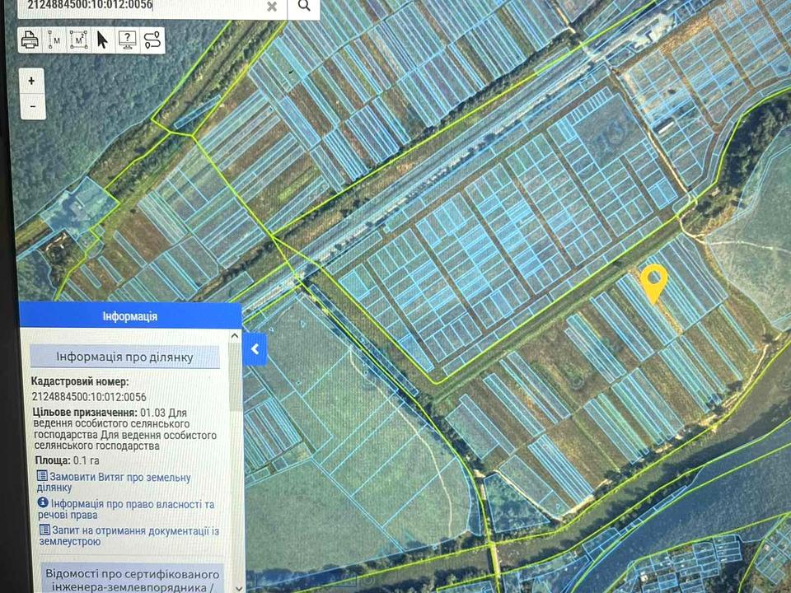Open Запит на отримання документації link

tap(128, 535)
